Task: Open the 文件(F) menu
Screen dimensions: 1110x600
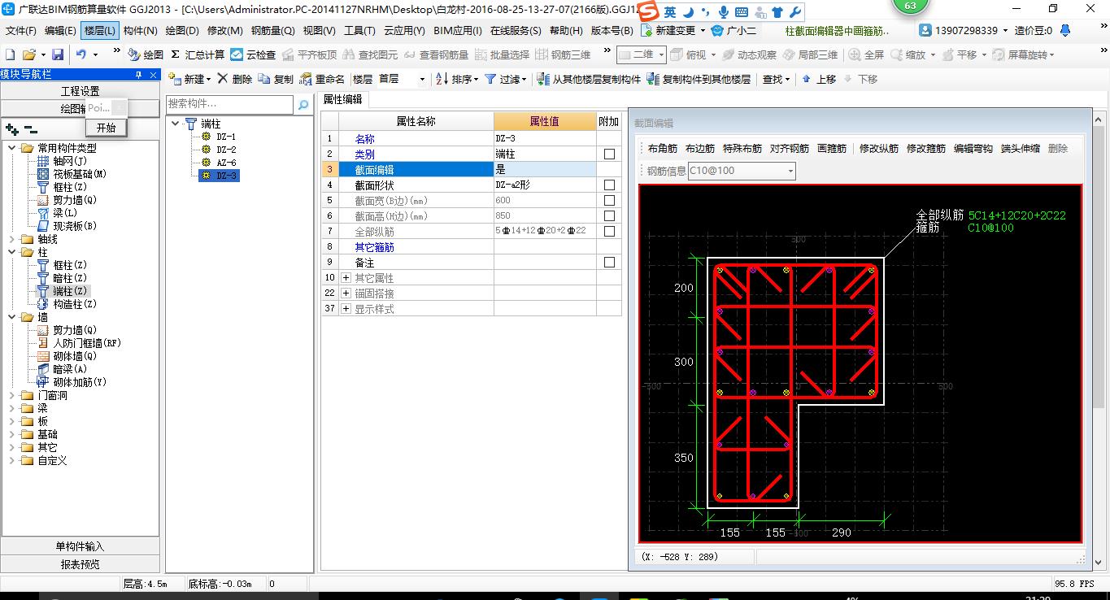Action: coord(21,30)
